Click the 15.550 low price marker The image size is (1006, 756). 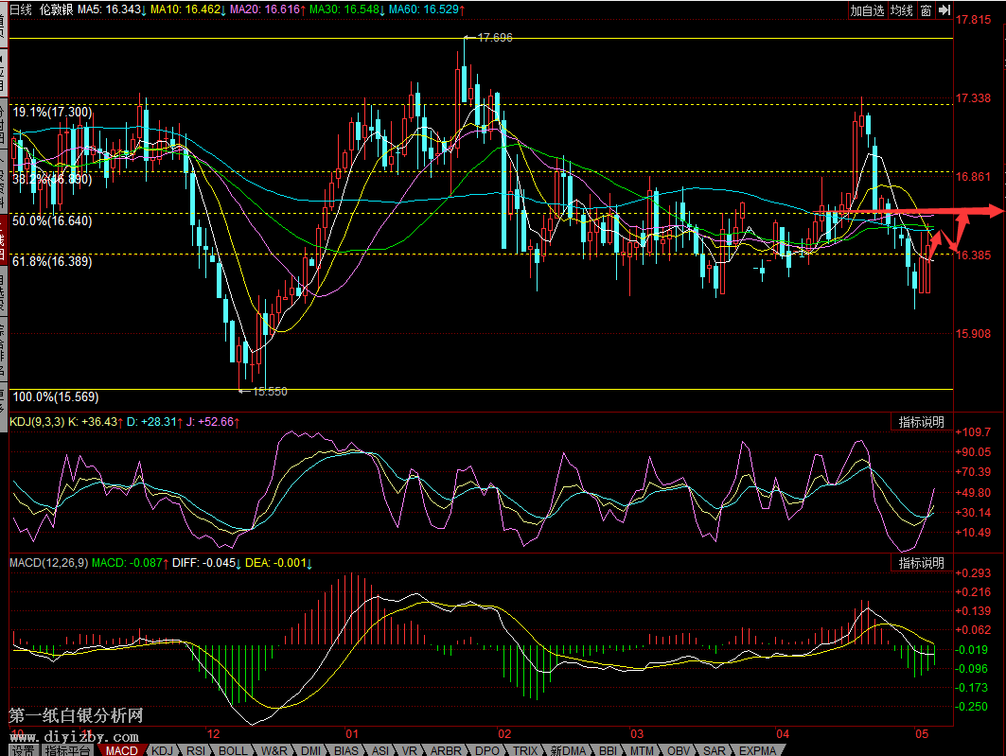pos(270,390)
